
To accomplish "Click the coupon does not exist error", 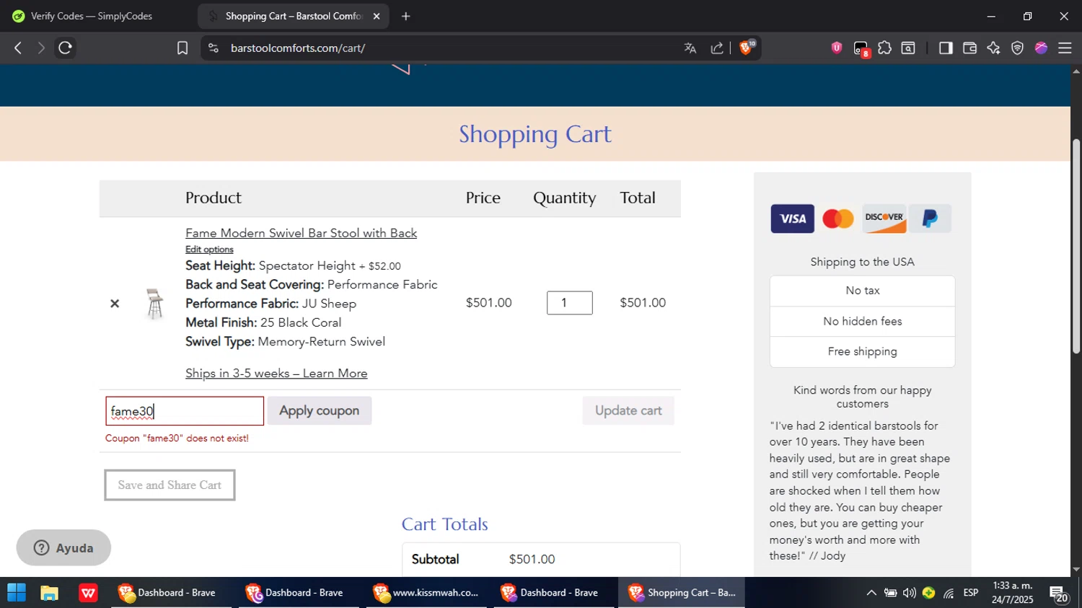I will tap(177, 439).
